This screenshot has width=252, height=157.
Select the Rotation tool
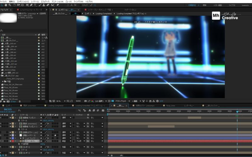click(x=14, y=5)
